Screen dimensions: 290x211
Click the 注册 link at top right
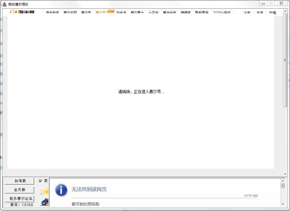(247, 12)
